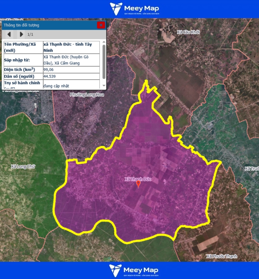Click the previous object arrow in popup
Image resolution: width=259 pixels, height=279 pixels.
click(x=9, y=34)
